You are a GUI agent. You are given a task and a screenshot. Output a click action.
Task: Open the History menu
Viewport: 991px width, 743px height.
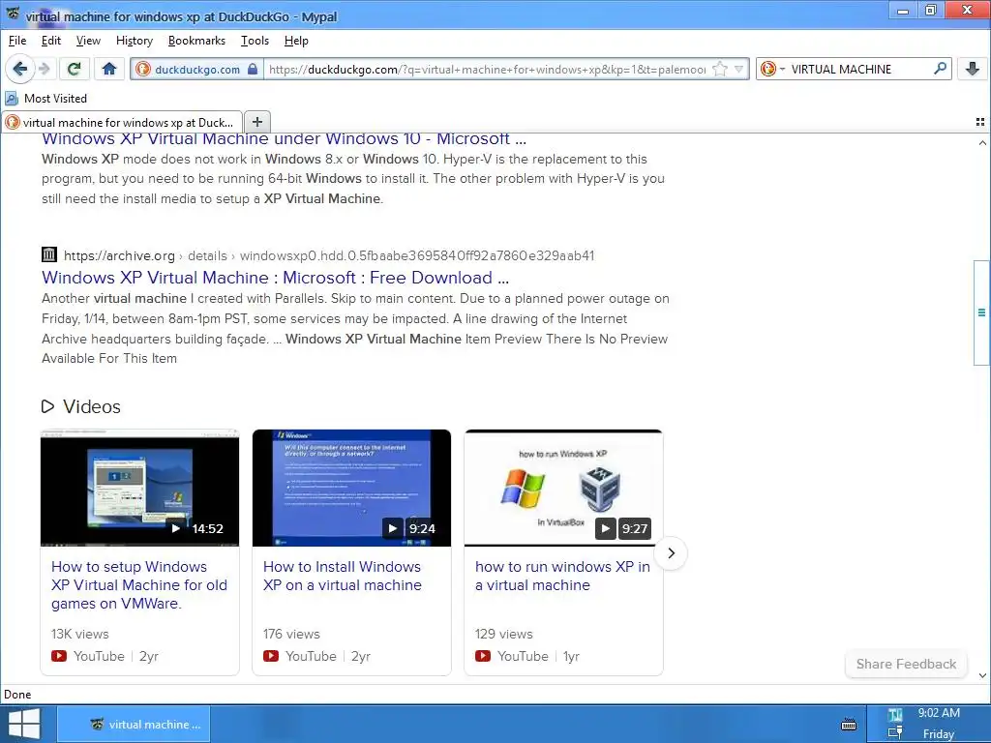135,41
